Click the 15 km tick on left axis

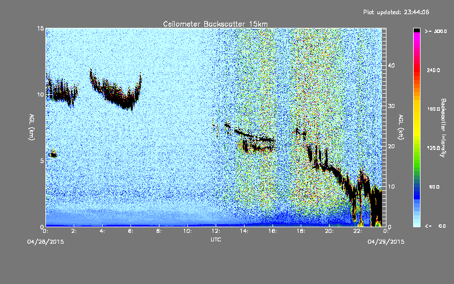tap(40, 28)
